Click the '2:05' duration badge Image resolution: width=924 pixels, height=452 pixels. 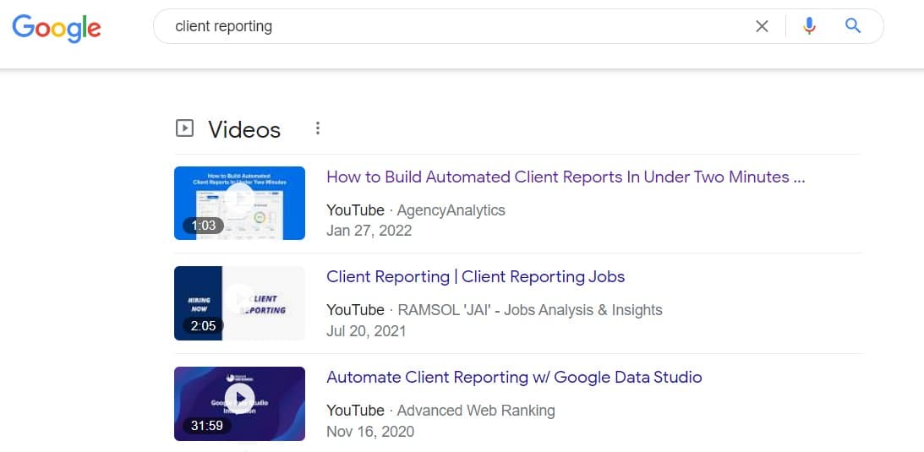point(203,325)
